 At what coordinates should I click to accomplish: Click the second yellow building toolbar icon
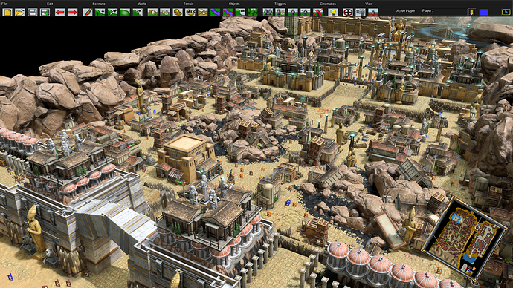165,13
